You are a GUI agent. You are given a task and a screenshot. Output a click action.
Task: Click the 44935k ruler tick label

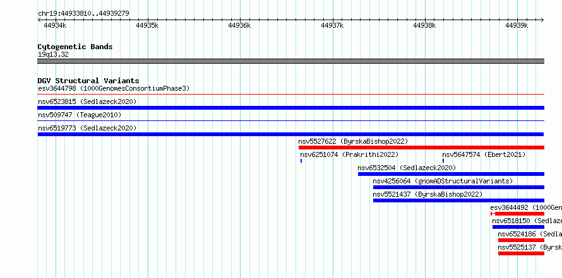tap(147, 25)
